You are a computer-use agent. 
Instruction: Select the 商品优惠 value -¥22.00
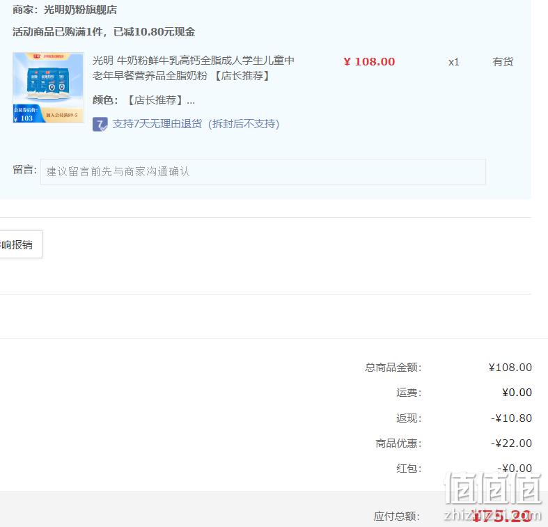(x=511, y=443)
